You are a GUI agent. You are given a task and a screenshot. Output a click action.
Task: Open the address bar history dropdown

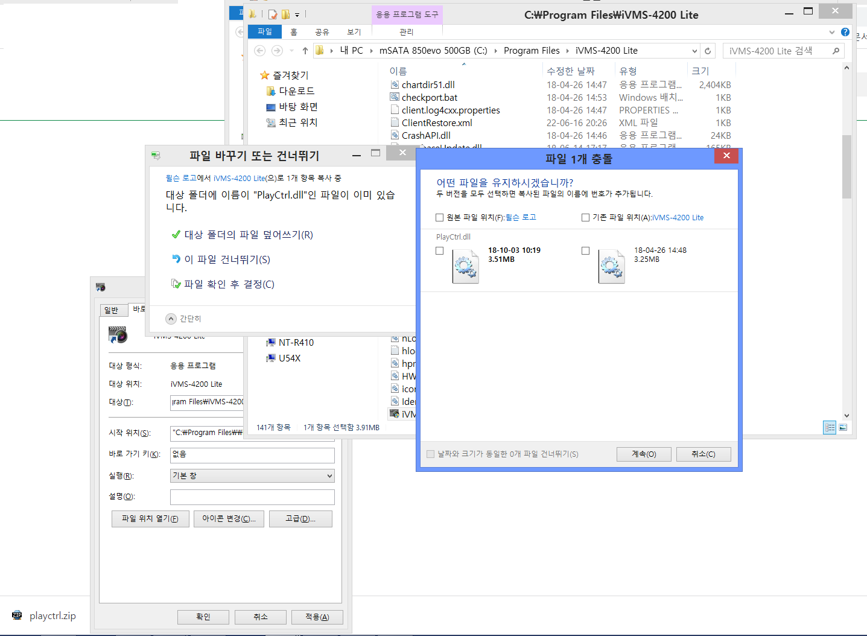point(694,51)
